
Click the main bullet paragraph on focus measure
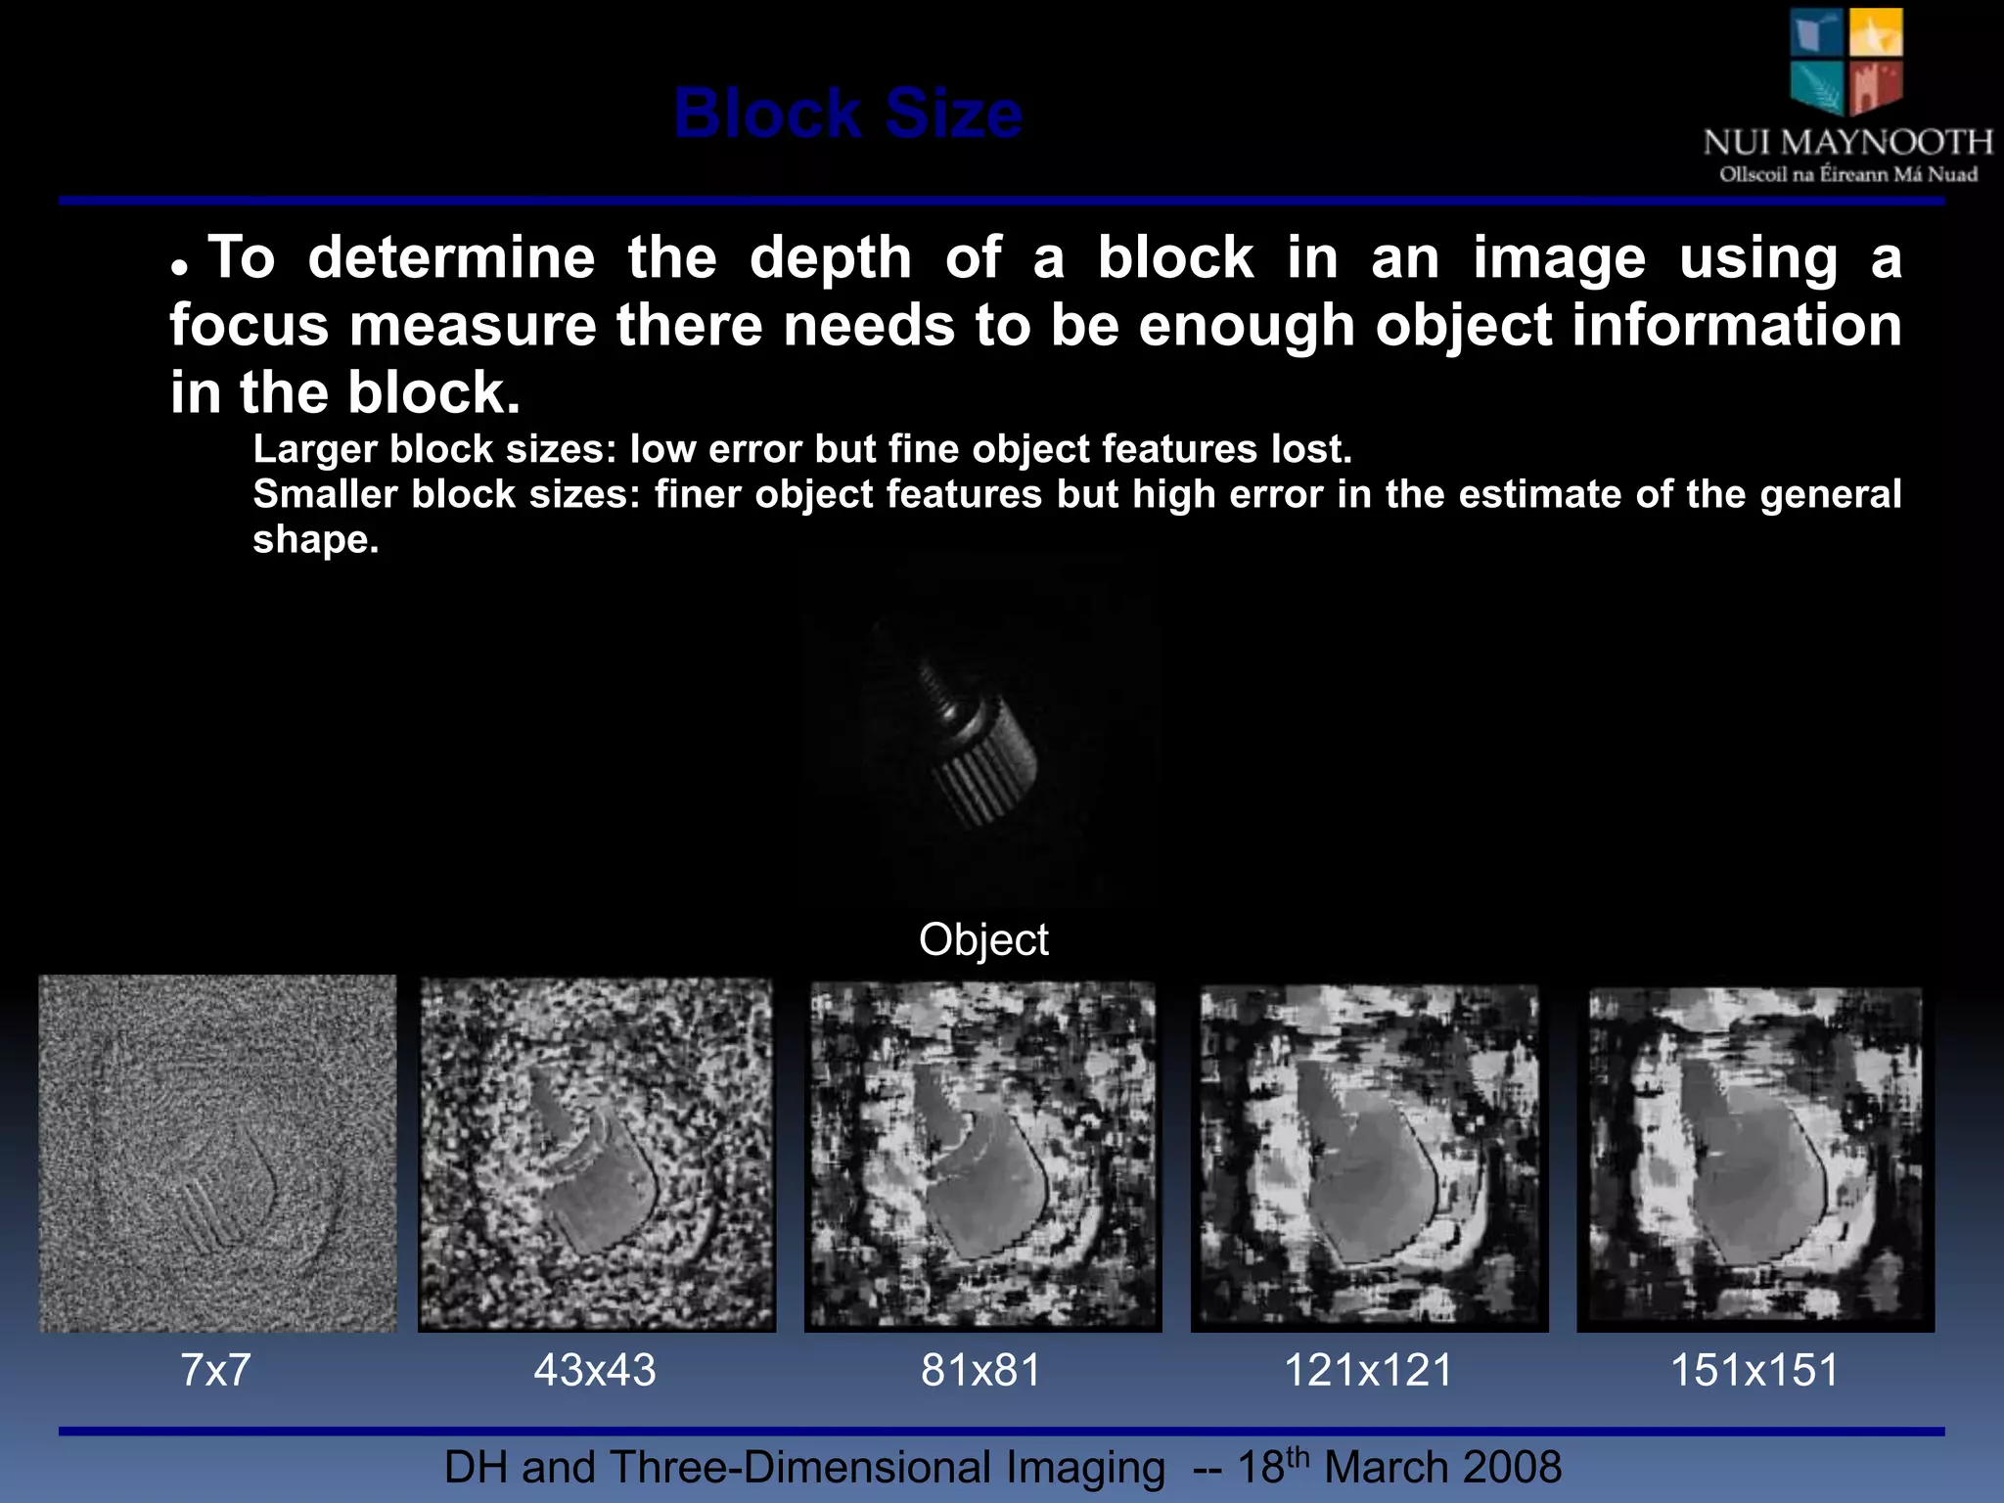pyautogui.click(x=1035, y=324)
